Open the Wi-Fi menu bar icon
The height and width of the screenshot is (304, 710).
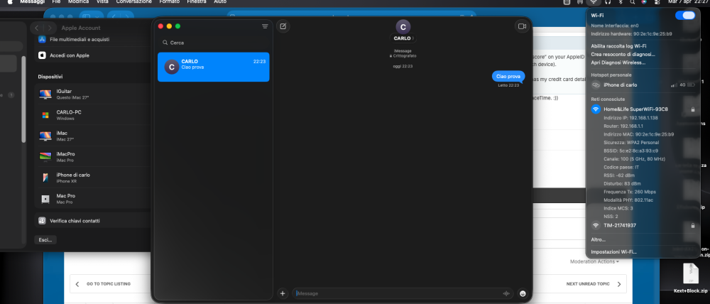pyautogui.click(x=594, y=2)
